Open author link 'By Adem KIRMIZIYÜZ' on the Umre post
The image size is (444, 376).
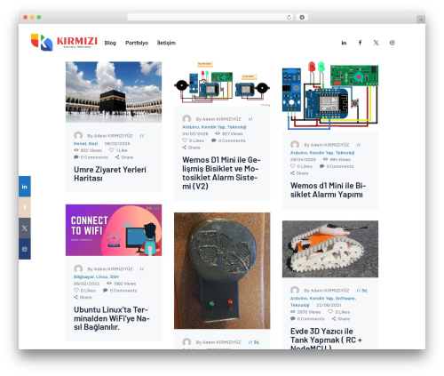tap(110, 136)
